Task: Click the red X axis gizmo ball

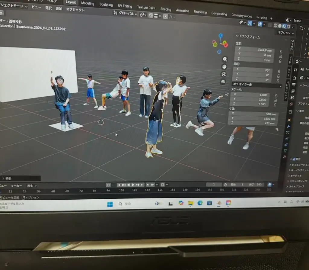Action: click(226, 45)
